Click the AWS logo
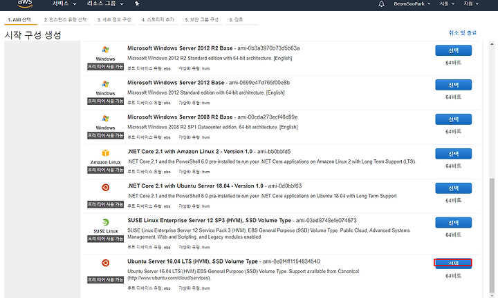Image resolution: width=498 pixels, height=298 pixels. [25, 4]
